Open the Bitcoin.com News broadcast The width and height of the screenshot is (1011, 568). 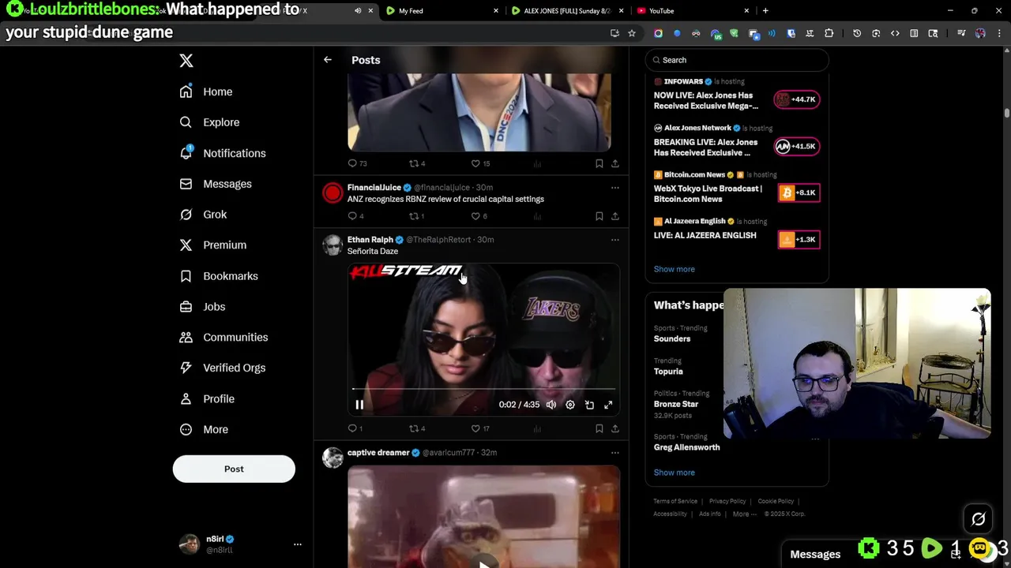click(x=736, y=189)
